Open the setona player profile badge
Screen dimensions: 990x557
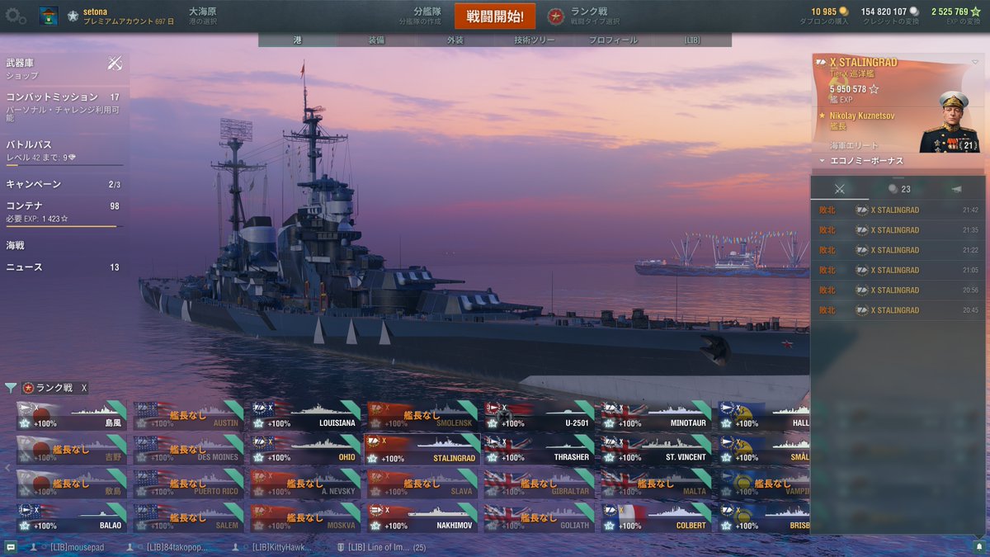point(49,16)
